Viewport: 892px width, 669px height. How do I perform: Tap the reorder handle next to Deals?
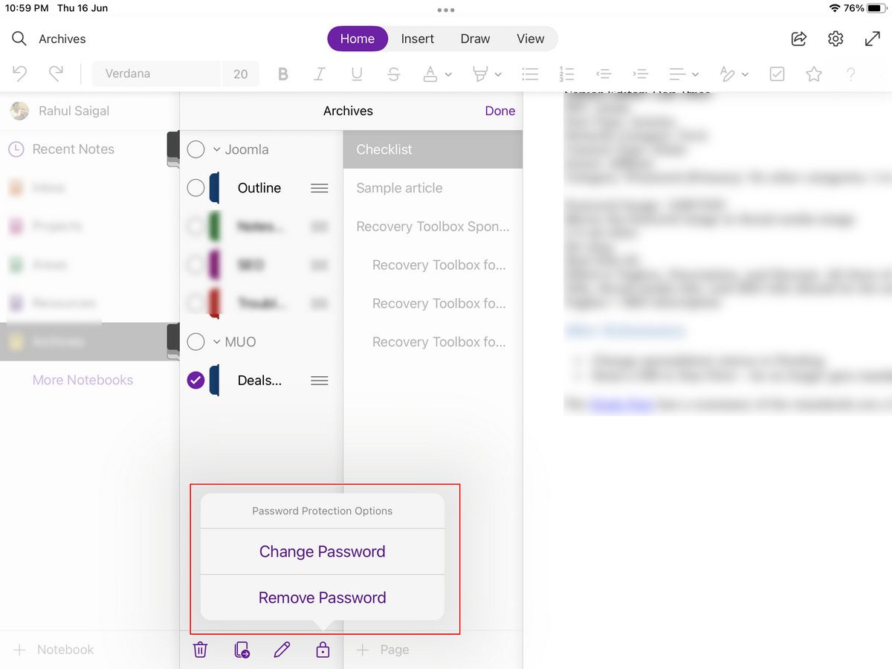(x=320, y=381)
